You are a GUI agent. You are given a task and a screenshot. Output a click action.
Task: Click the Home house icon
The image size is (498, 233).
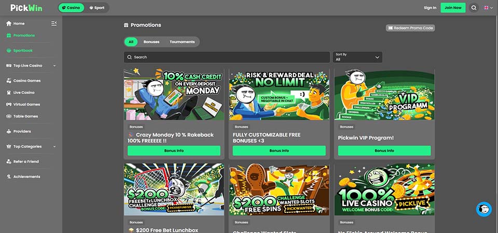[9, 23]
